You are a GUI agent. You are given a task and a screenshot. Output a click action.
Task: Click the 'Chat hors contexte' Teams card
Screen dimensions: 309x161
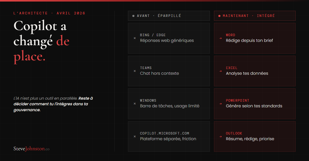pyautogui.click(x=169, y=71)
